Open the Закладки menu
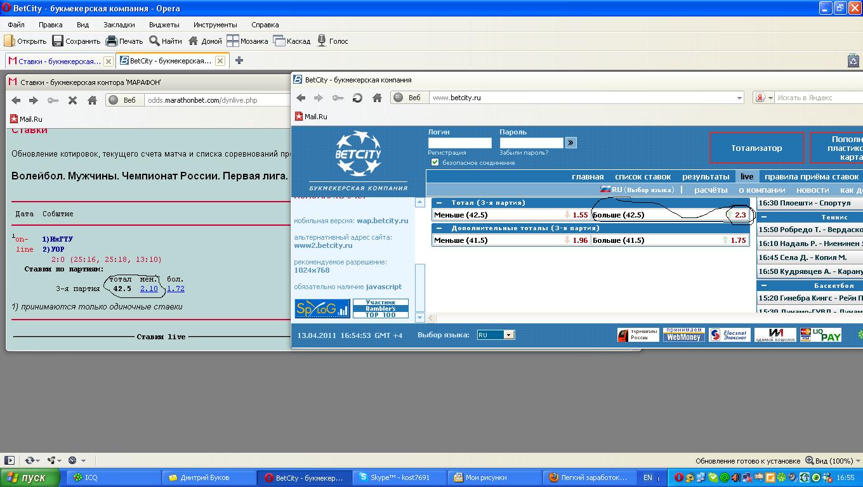 pyautogui.click(x=119, y=25)
